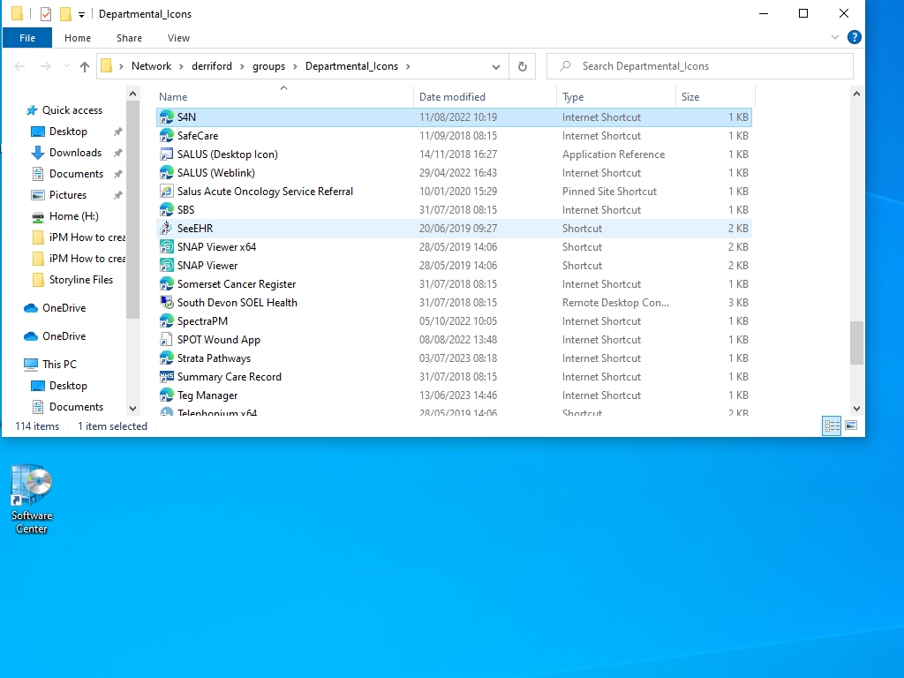This screenshot has width=904, height=678.
Task: Click the Search Departmental_Icons field
Action: pyautogui.click(x=700, y=66)
